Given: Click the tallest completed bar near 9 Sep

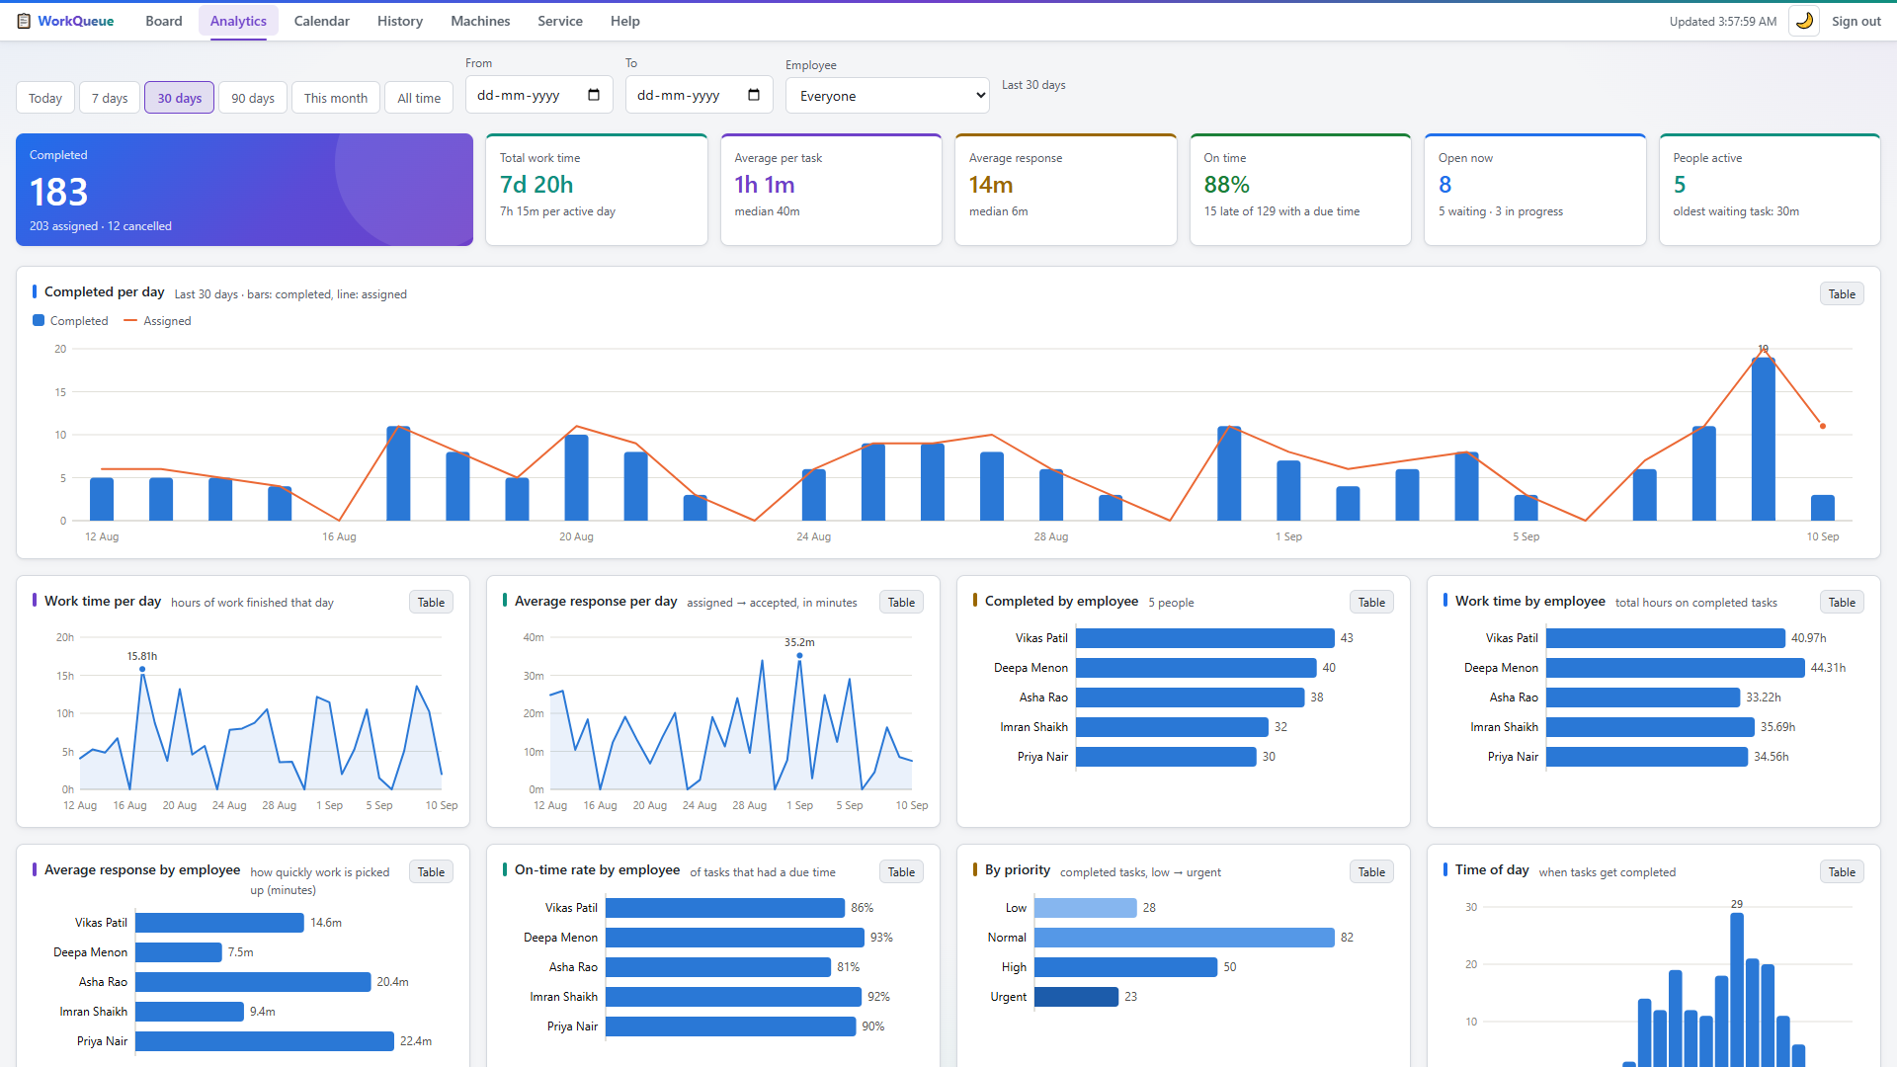Looking at the screenshot, I should coord(1764,439).
